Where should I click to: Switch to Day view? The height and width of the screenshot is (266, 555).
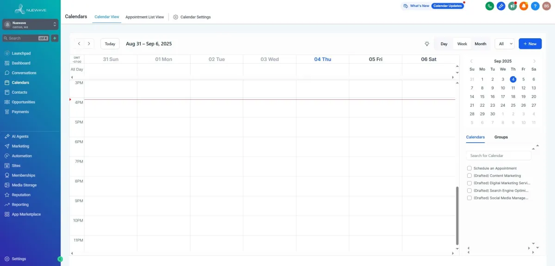444,44
